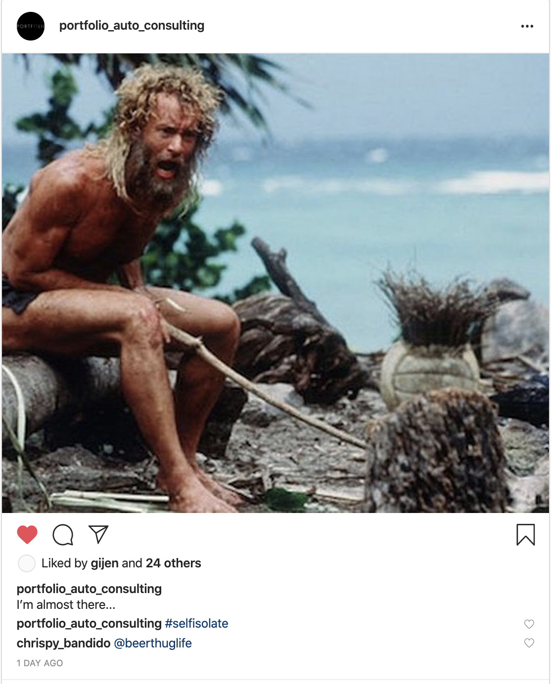This screenshot has width=551, height=684.
Task: Like the #selfisolate comment heart
Action: 529,624
